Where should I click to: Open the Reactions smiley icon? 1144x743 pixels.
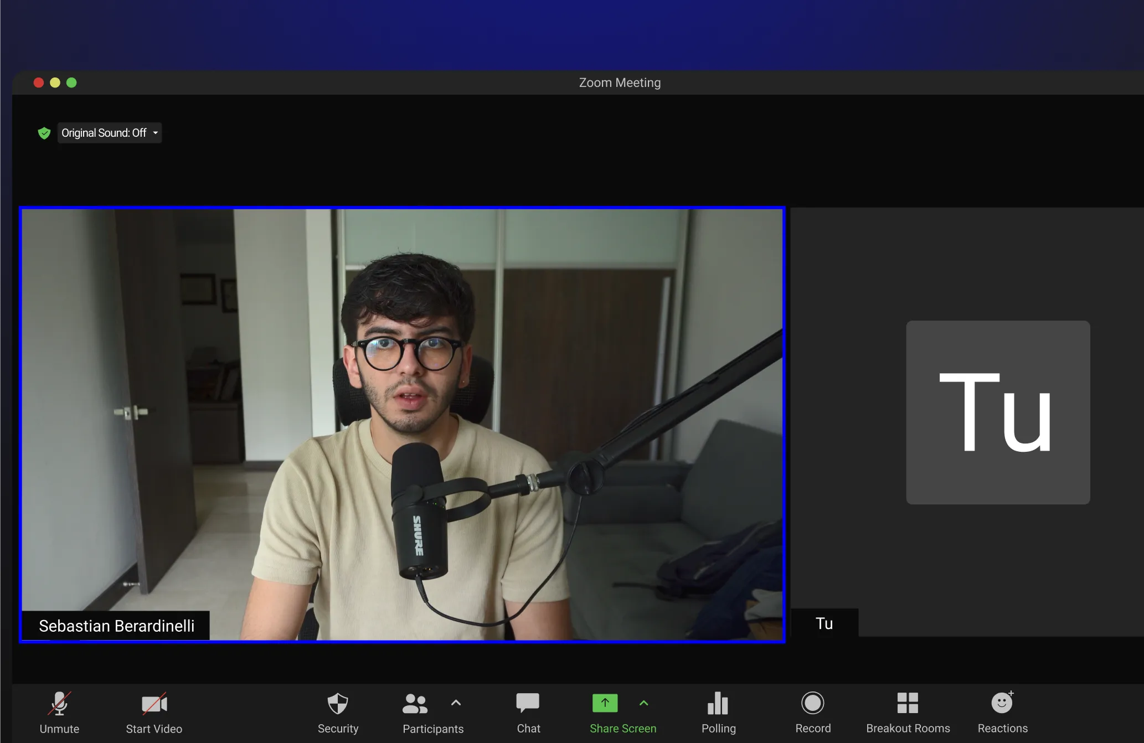pyautogui.click(x=1002, y=703)
